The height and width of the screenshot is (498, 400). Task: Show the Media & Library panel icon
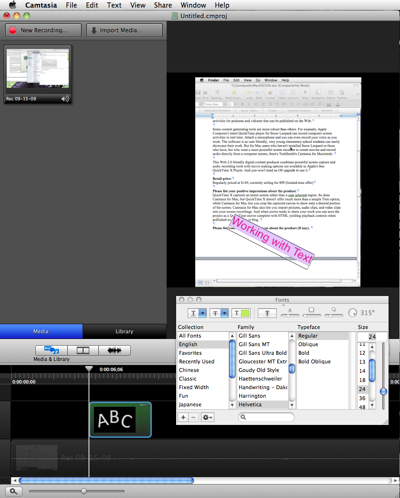coord(52,350)
